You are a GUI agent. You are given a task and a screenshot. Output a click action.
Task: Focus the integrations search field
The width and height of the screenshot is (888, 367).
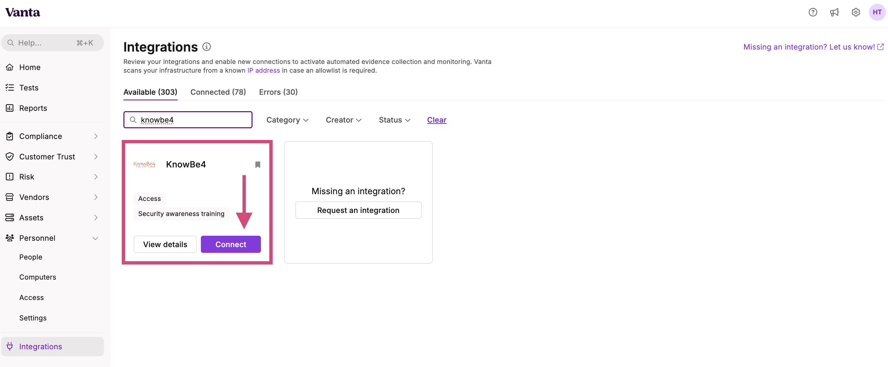click(188, 120)
